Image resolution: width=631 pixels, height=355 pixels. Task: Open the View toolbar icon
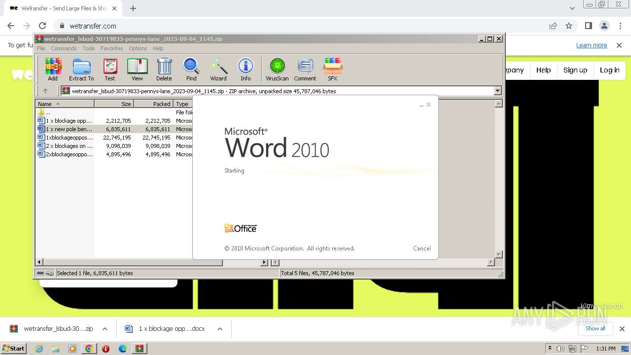137,69
